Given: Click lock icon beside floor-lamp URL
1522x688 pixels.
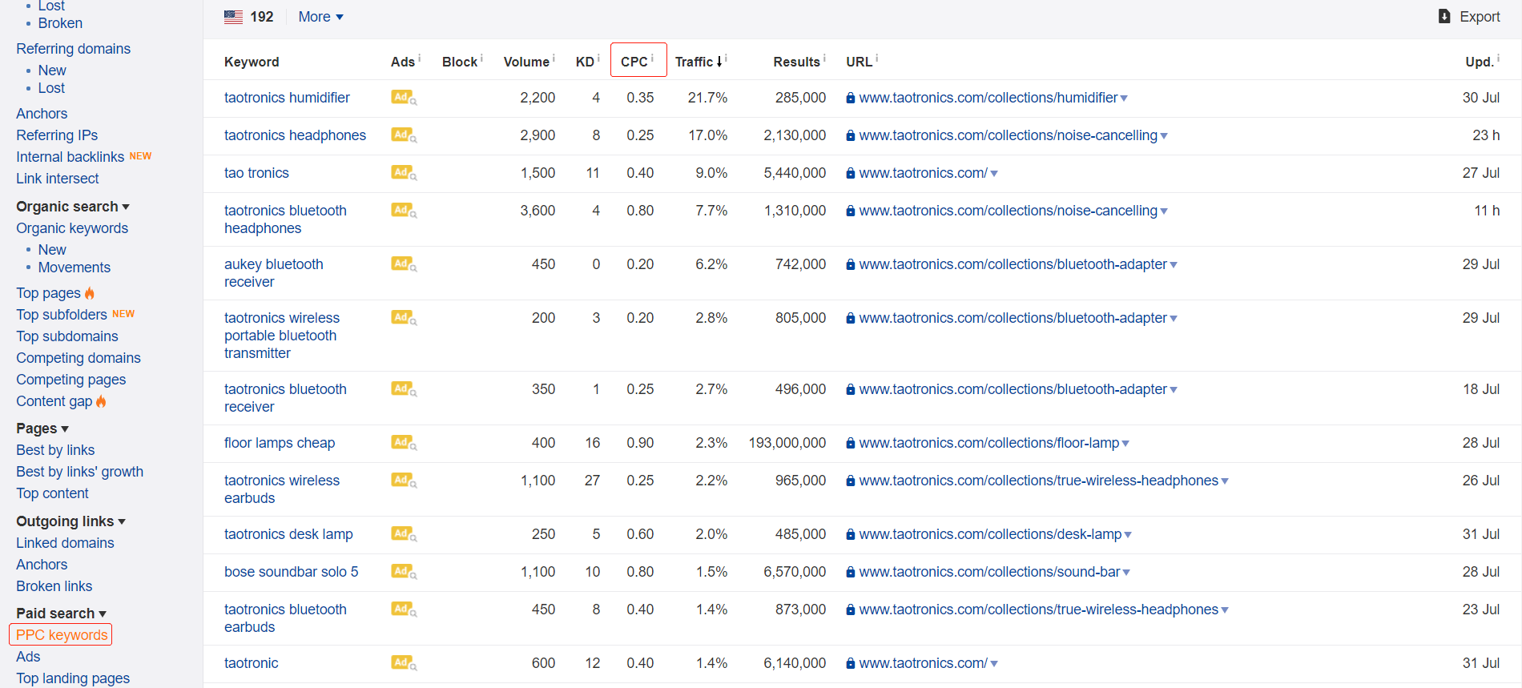Looking at the screenshot, I should coord(851,443).
